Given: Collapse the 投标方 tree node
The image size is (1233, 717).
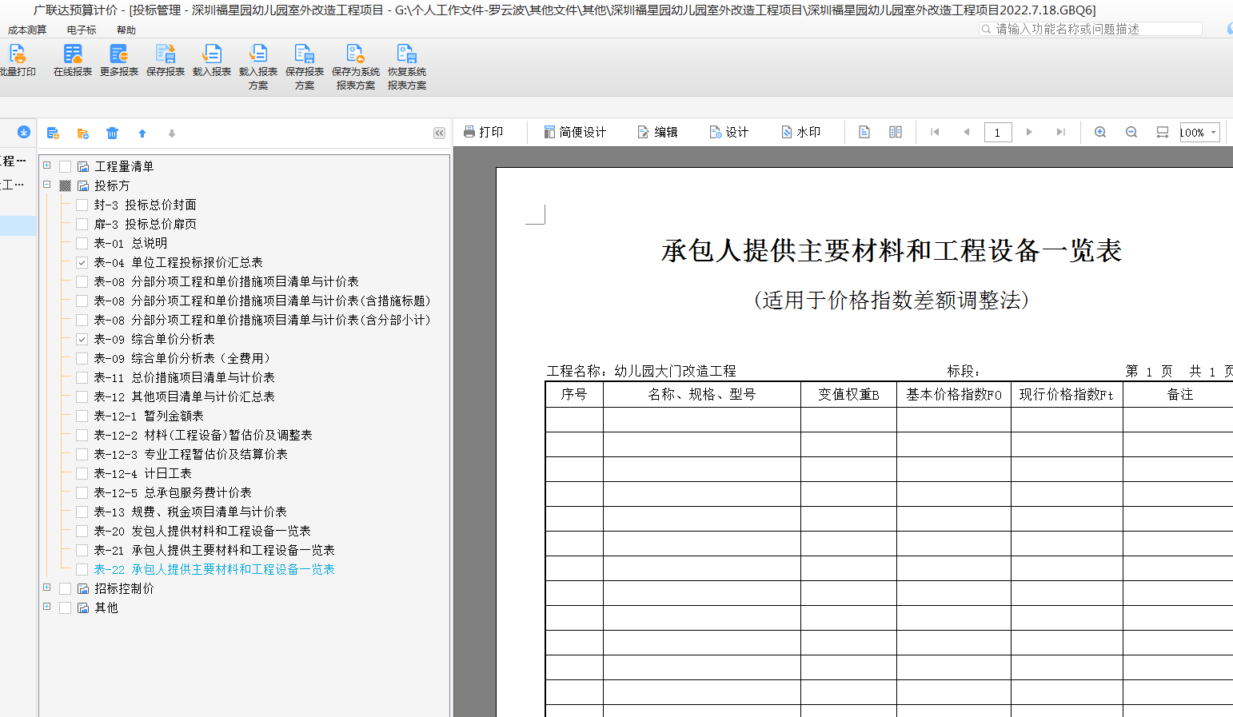Looking at the screenshot, I should [46, 185].
